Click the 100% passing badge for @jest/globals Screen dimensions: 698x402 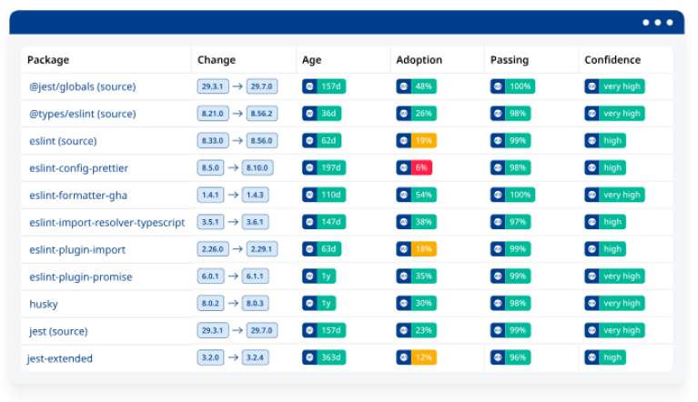point(513,86)
